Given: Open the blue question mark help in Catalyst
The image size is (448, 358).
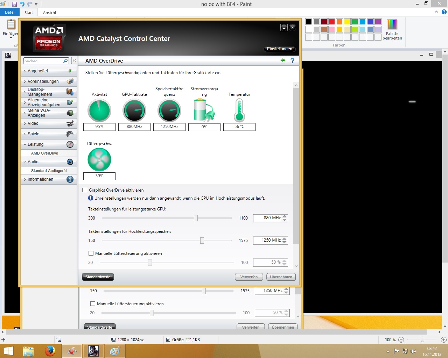Looking at the screenshot, I should click(293, 60).
